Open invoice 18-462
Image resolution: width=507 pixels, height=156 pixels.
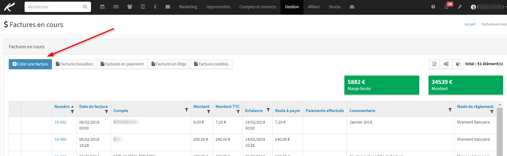[60, 122]
